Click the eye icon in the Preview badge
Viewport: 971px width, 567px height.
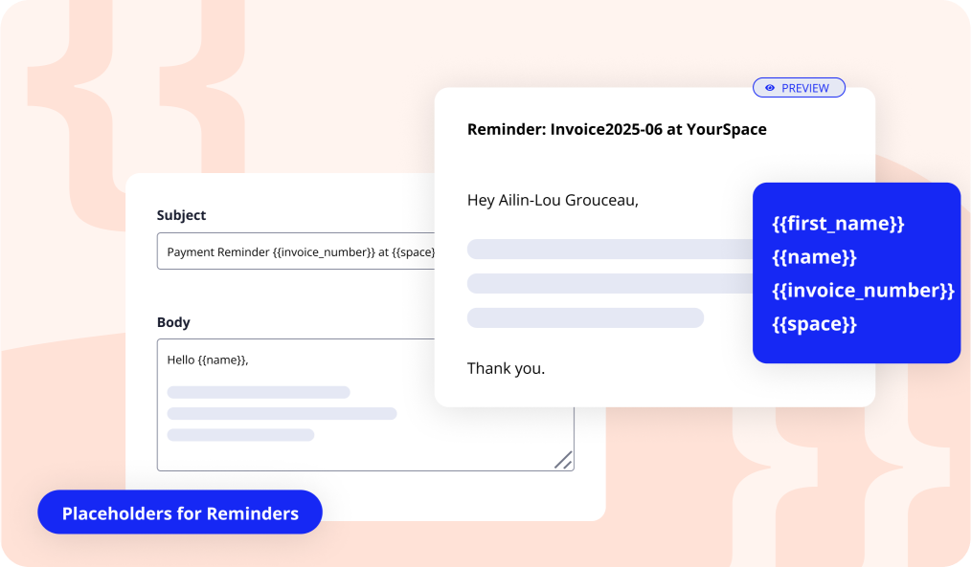pos(770,88)
